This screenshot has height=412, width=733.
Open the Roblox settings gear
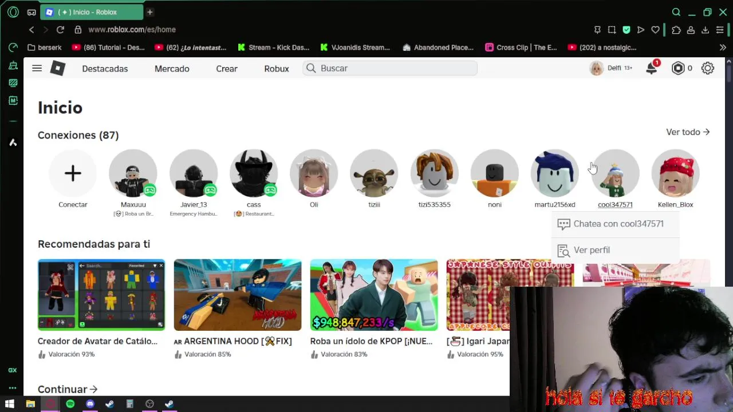click(x=708, y=68)
